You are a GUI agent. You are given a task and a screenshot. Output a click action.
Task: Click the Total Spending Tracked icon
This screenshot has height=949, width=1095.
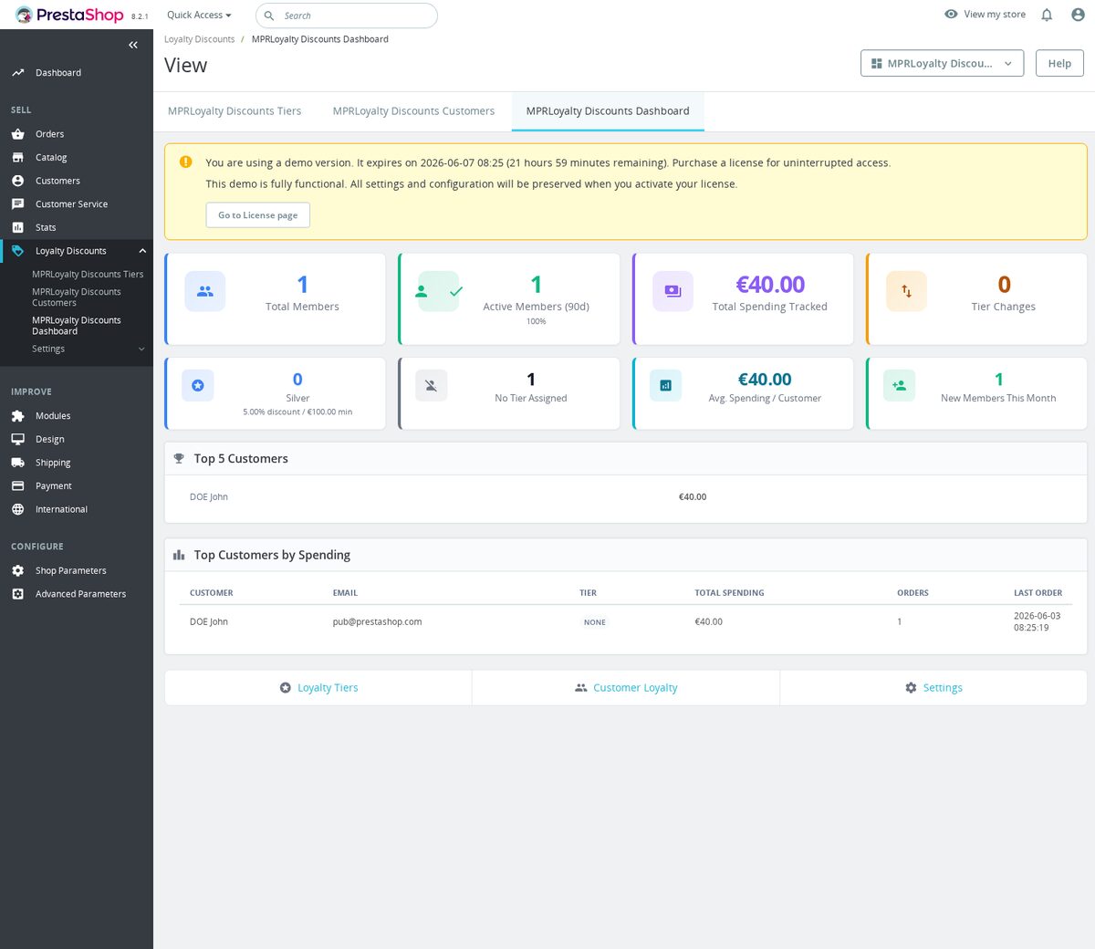point(673,292)
